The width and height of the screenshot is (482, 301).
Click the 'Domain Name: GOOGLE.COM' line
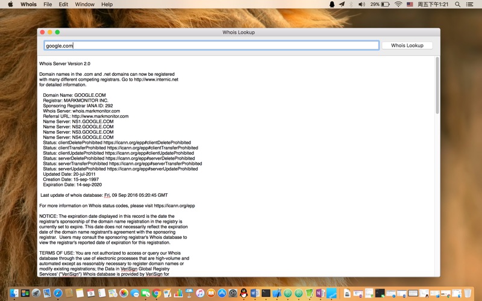[x=74, y=95]
